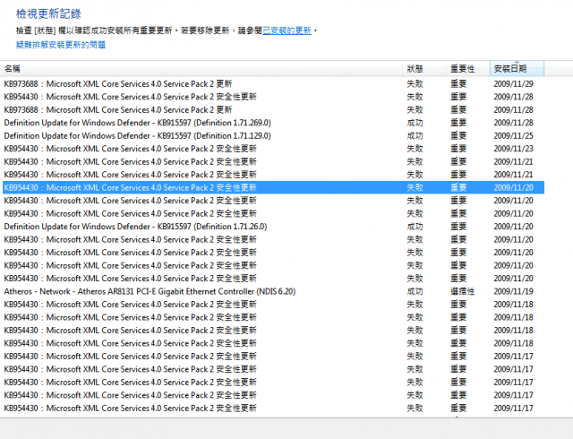This screenshot has height=439, width=573.
Task: Click the 2009/11/29 date cell
Action: 513,84
